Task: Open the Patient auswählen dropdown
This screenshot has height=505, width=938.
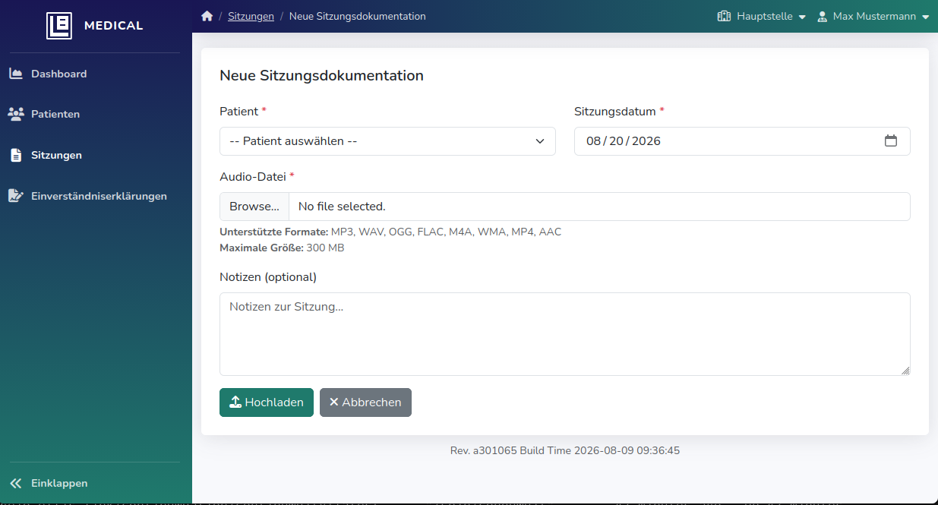Action: 387,141
